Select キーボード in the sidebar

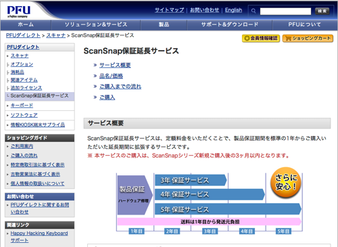coord(22,106)
